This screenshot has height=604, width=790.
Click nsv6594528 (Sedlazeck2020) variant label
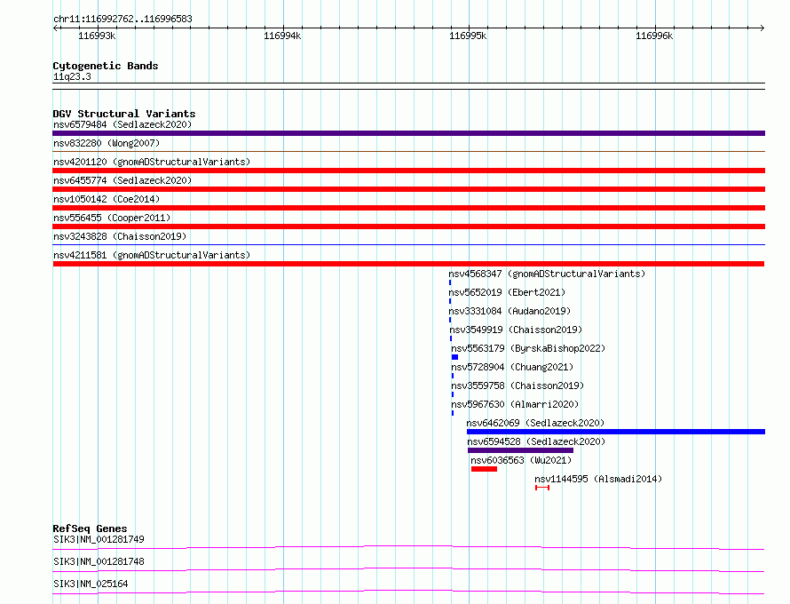click(x=536, y=441)
